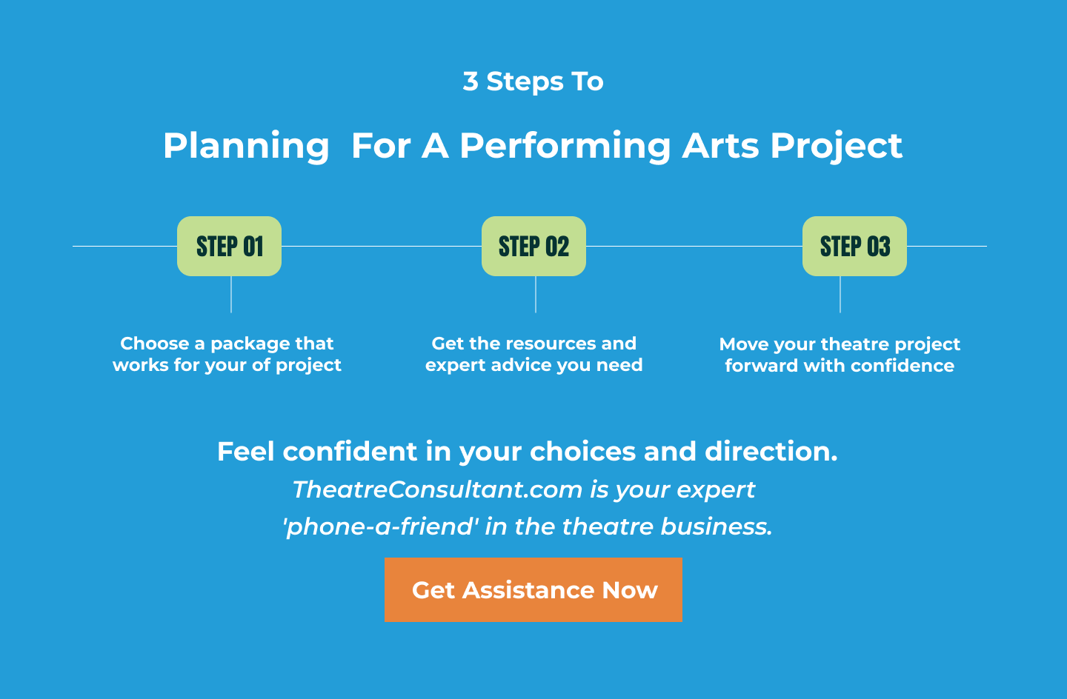1067x699 pixels.
Task: Click timeline line segment left of STEP 01
Action: tap(124, 246)
